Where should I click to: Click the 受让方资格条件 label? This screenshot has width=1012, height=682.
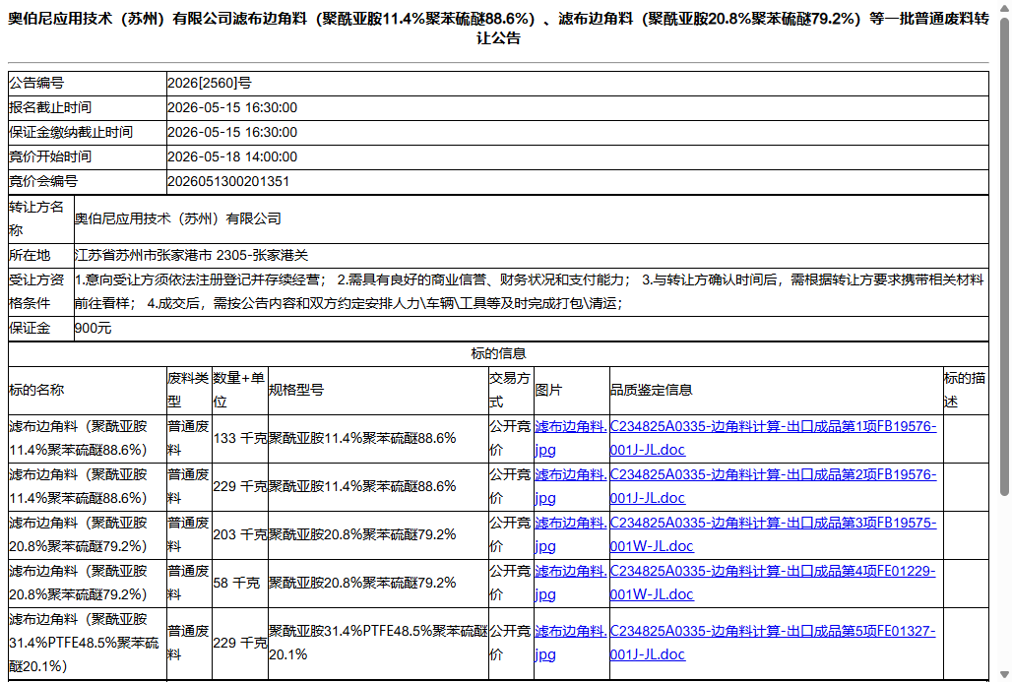click(x=36, y=291)
